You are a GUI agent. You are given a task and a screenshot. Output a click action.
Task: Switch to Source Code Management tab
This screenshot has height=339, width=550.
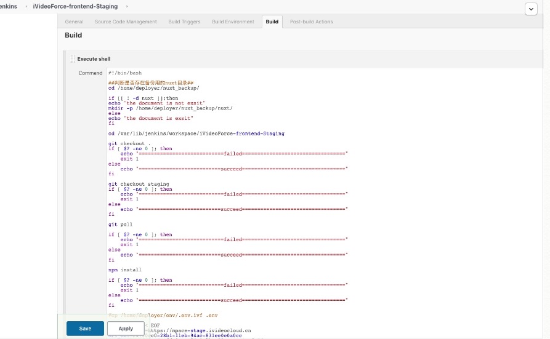pyautogui.click(x=126, y=22)
